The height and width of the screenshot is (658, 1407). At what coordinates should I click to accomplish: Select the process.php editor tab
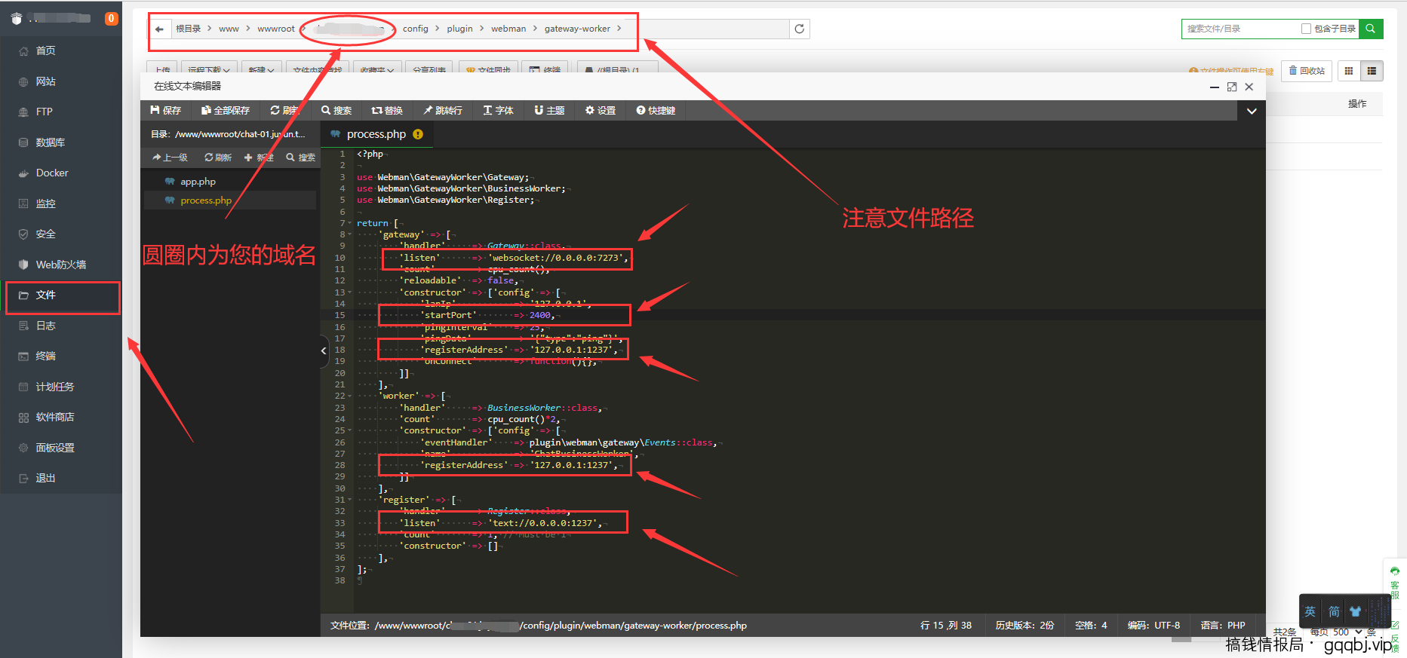376,134
